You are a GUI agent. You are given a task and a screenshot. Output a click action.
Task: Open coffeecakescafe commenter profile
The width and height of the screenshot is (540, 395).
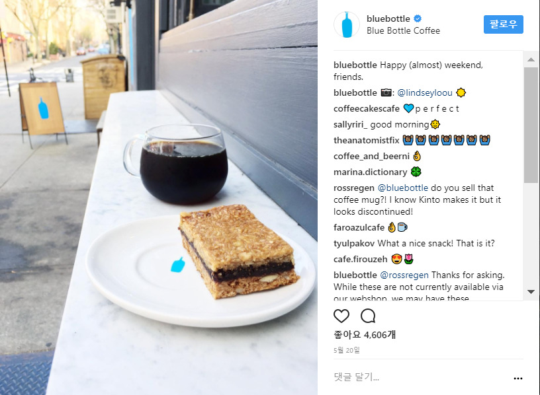[367, 108]
